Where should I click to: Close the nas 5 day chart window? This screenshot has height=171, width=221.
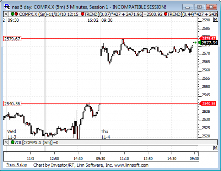pyautogui.click(x=211, y=7)
